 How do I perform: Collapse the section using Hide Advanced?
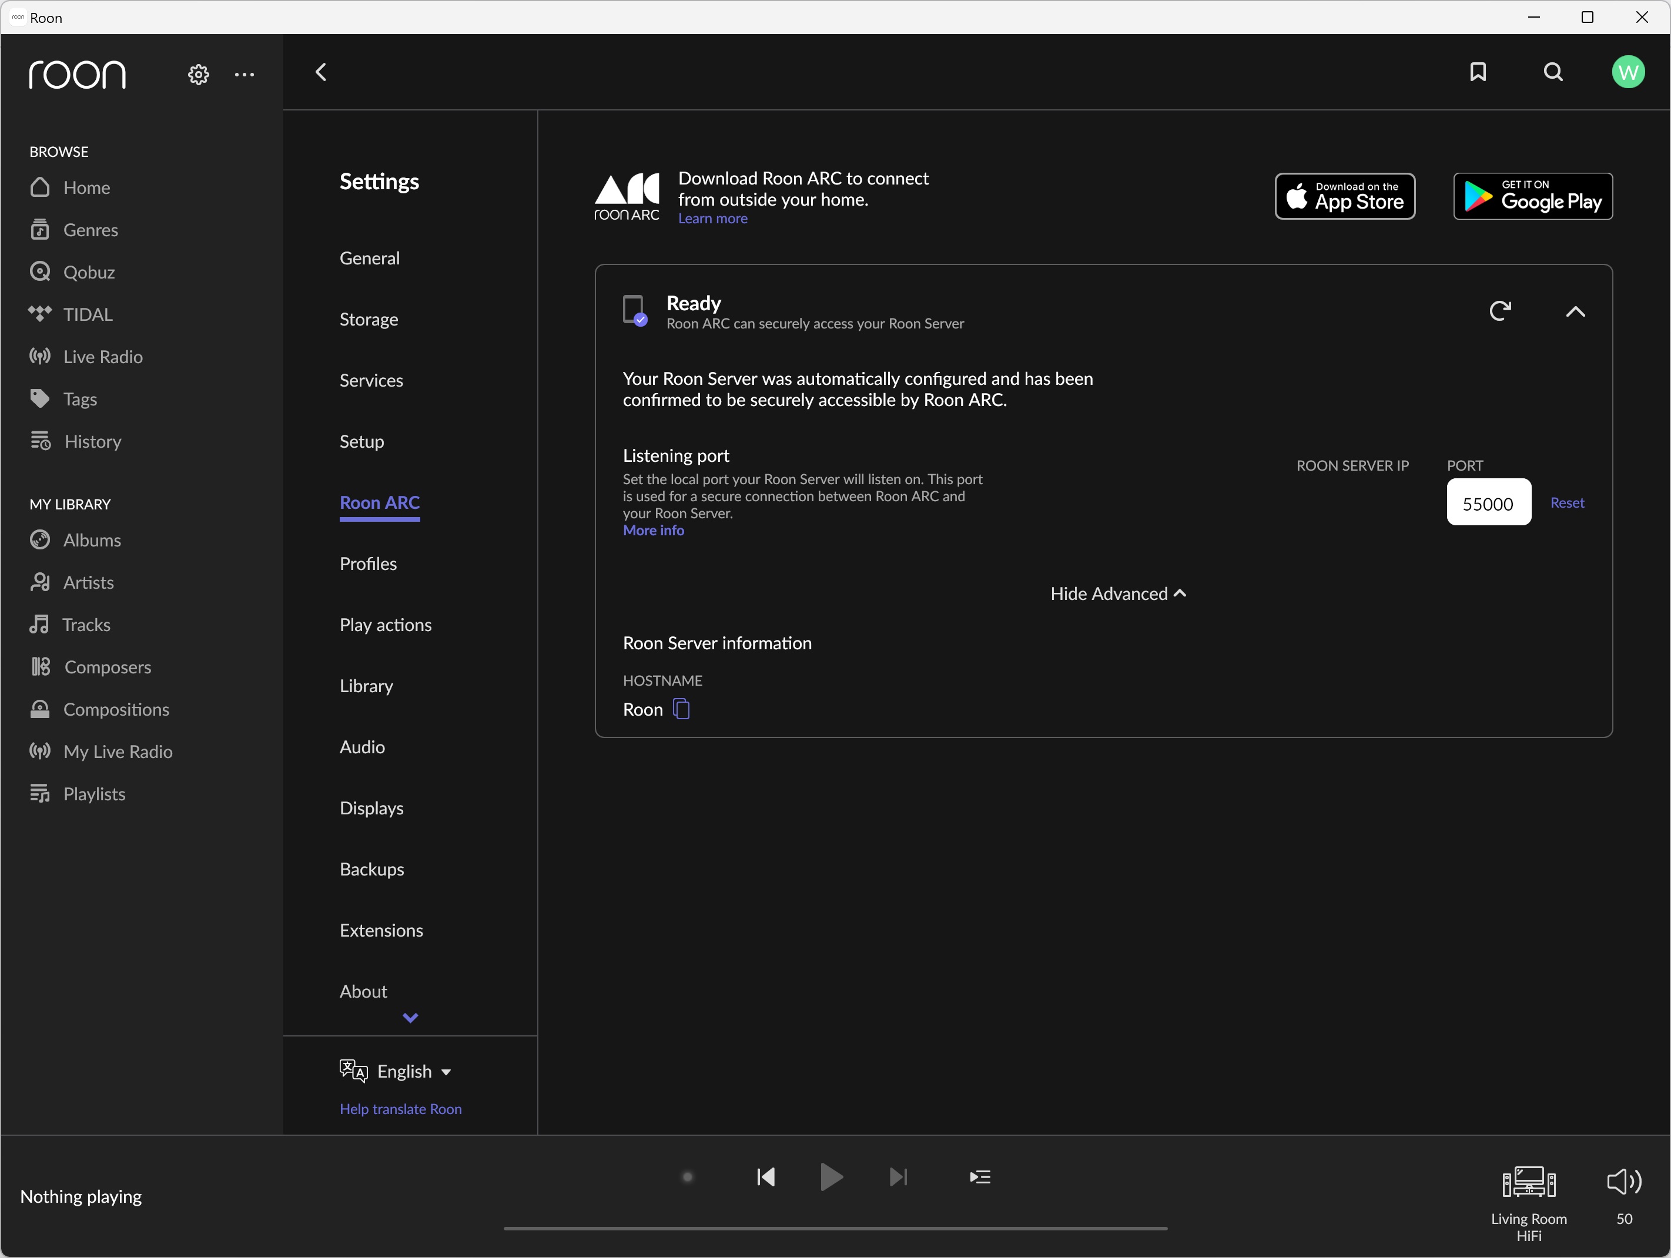pyautogui.click(x=1118, y=593)
